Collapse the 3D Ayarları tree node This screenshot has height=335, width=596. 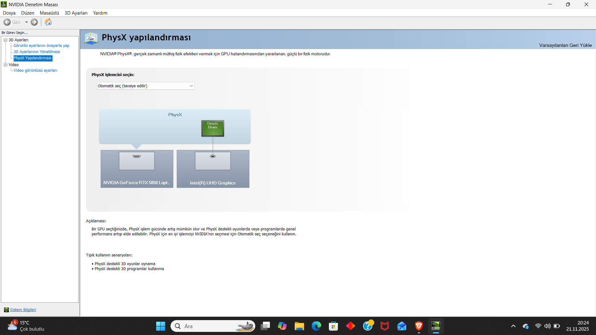(x=5, y=40)
